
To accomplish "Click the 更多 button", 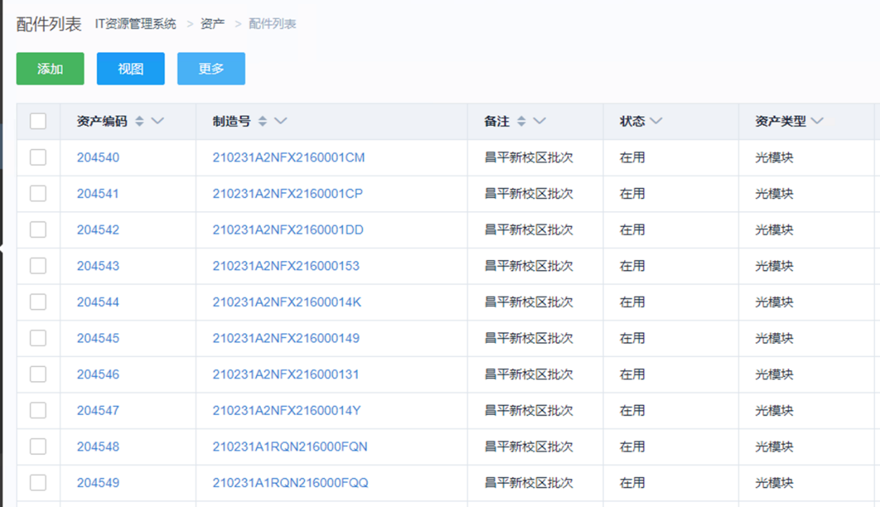I will [211, 69].
